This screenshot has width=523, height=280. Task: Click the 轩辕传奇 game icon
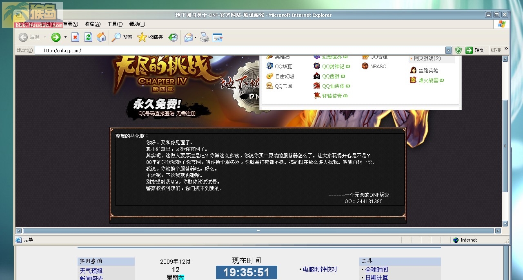pyautogui.click(x=317, y=96)
